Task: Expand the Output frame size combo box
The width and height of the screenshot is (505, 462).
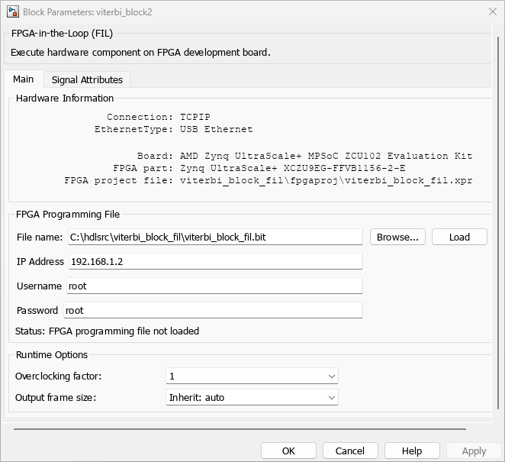Action: coord(252,397)
